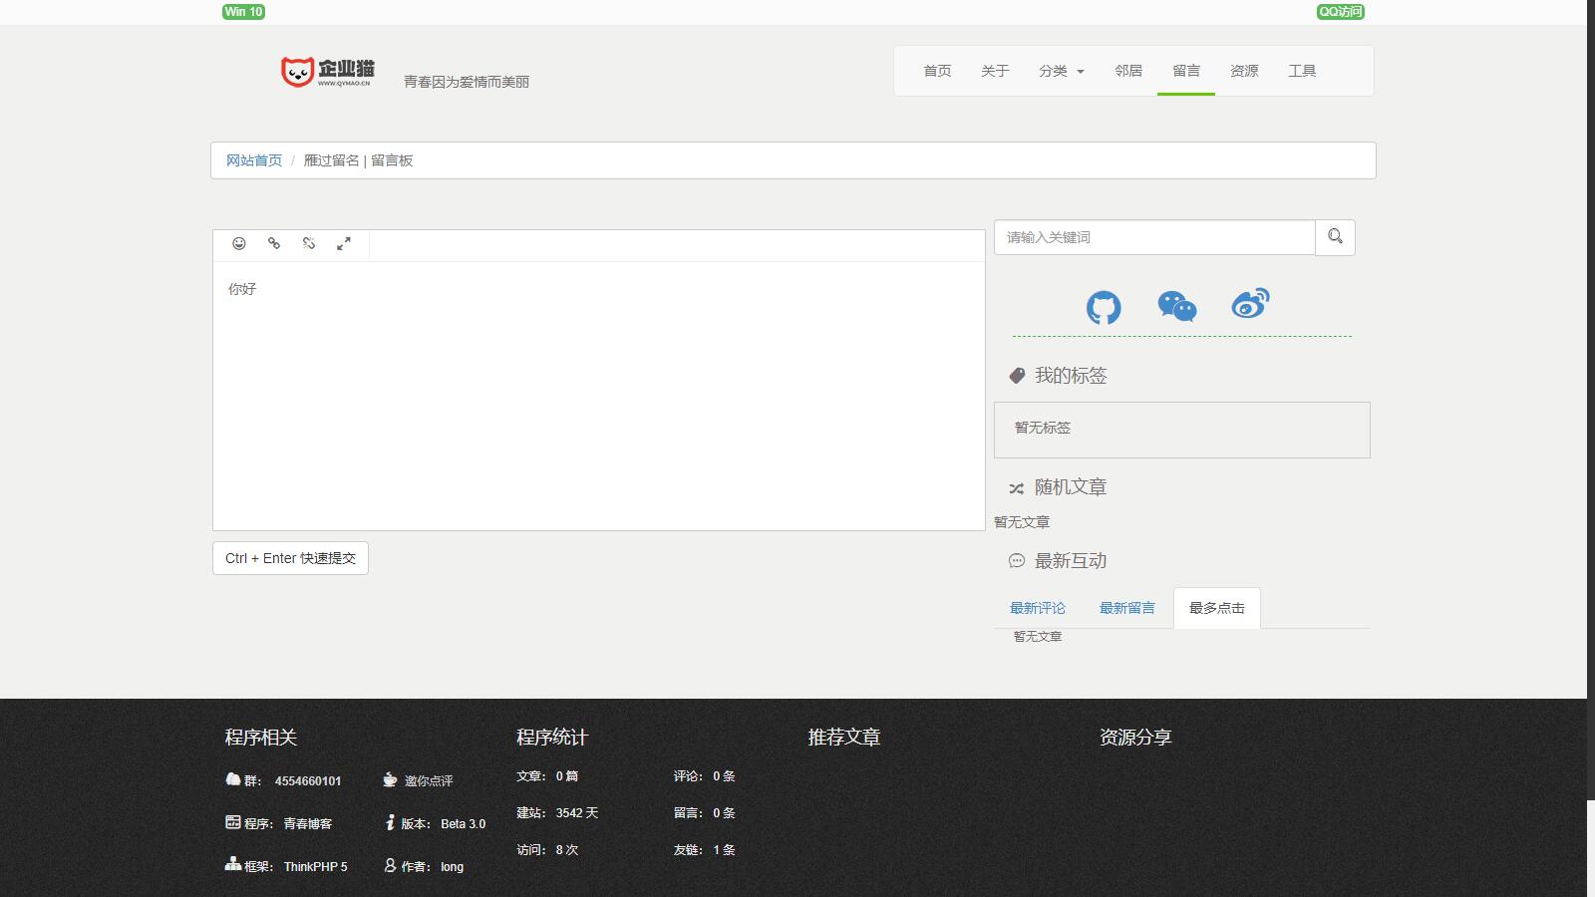Click the 邀你点评 footer link
The height and width of the screenshot is (897, 1595).
pyautogui.click(x=428, y=781)
